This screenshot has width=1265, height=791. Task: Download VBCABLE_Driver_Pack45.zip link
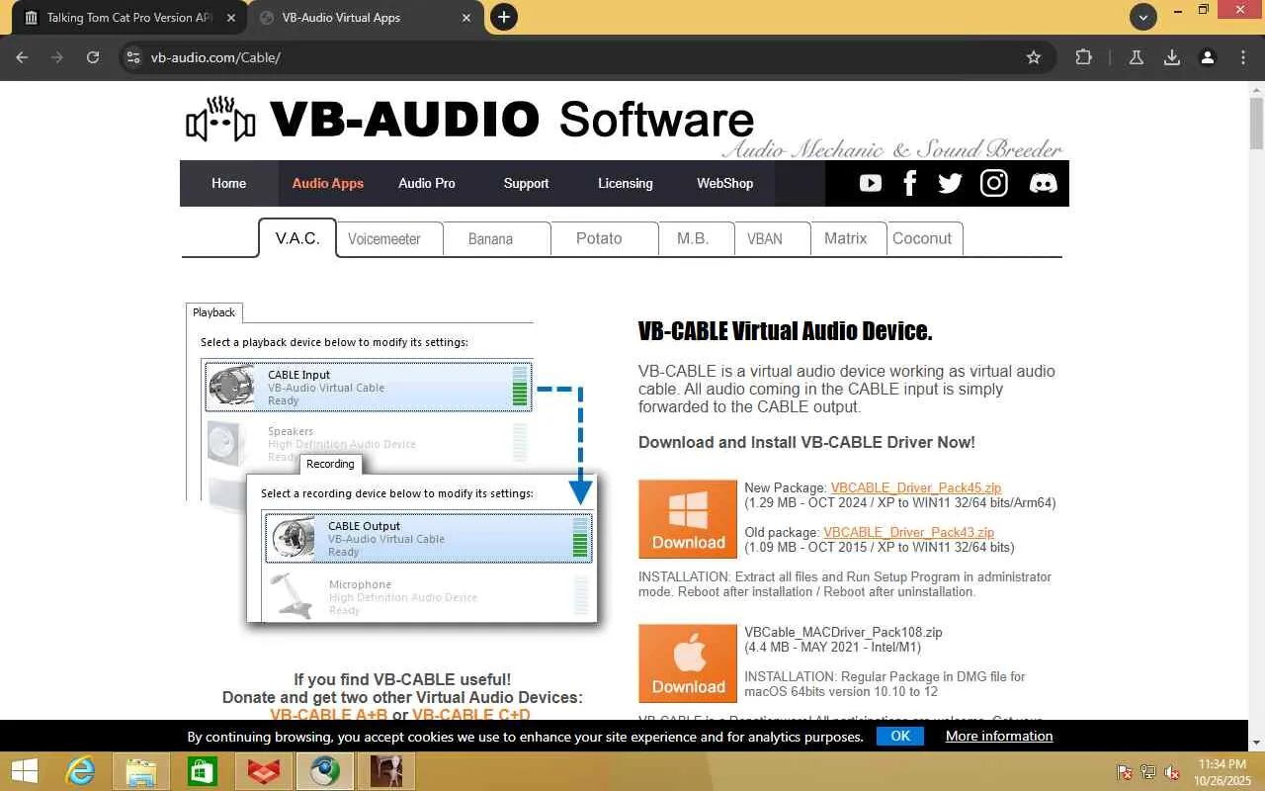click(x=916, y=487)
